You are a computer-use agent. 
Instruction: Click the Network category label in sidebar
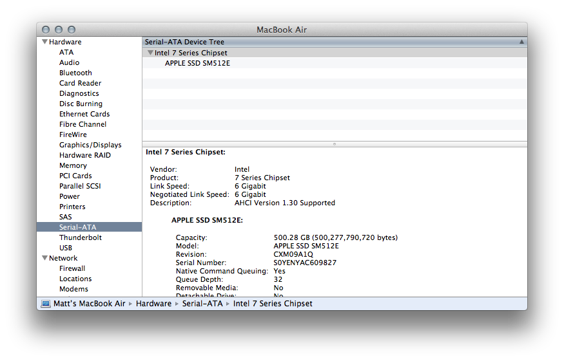63,258
